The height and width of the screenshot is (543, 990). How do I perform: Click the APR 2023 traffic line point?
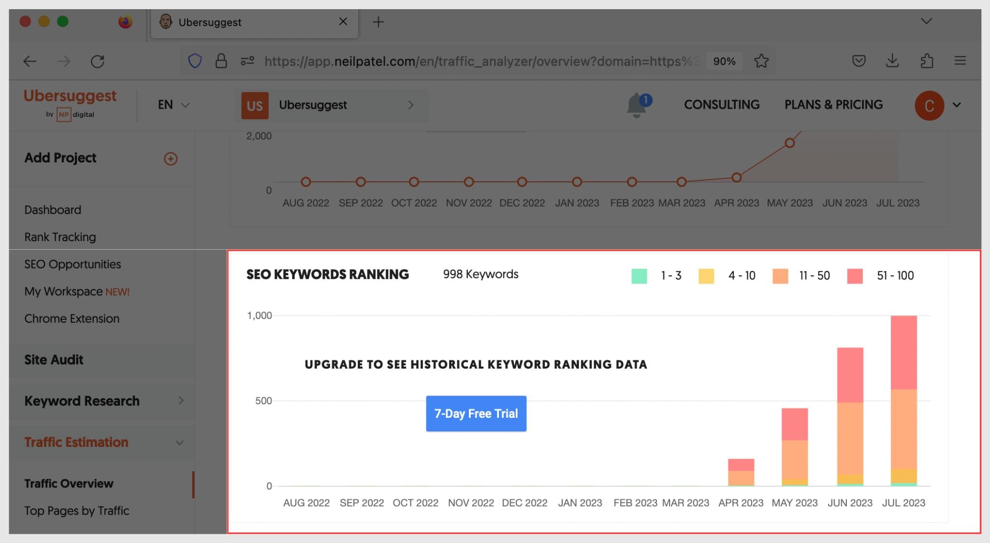click(736, 177)
